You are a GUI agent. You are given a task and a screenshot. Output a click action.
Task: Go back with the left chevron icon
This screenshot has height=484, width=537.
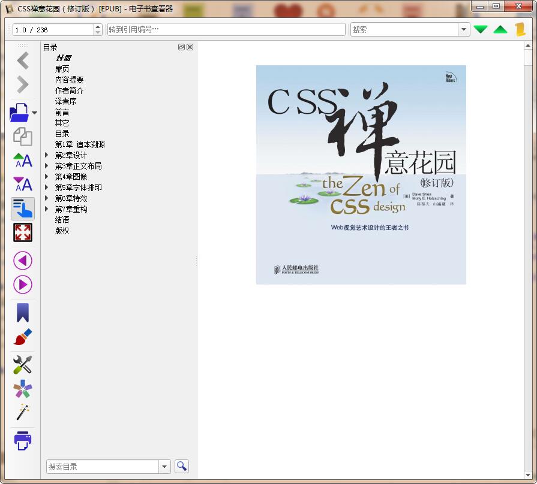(x=23, y=60)
